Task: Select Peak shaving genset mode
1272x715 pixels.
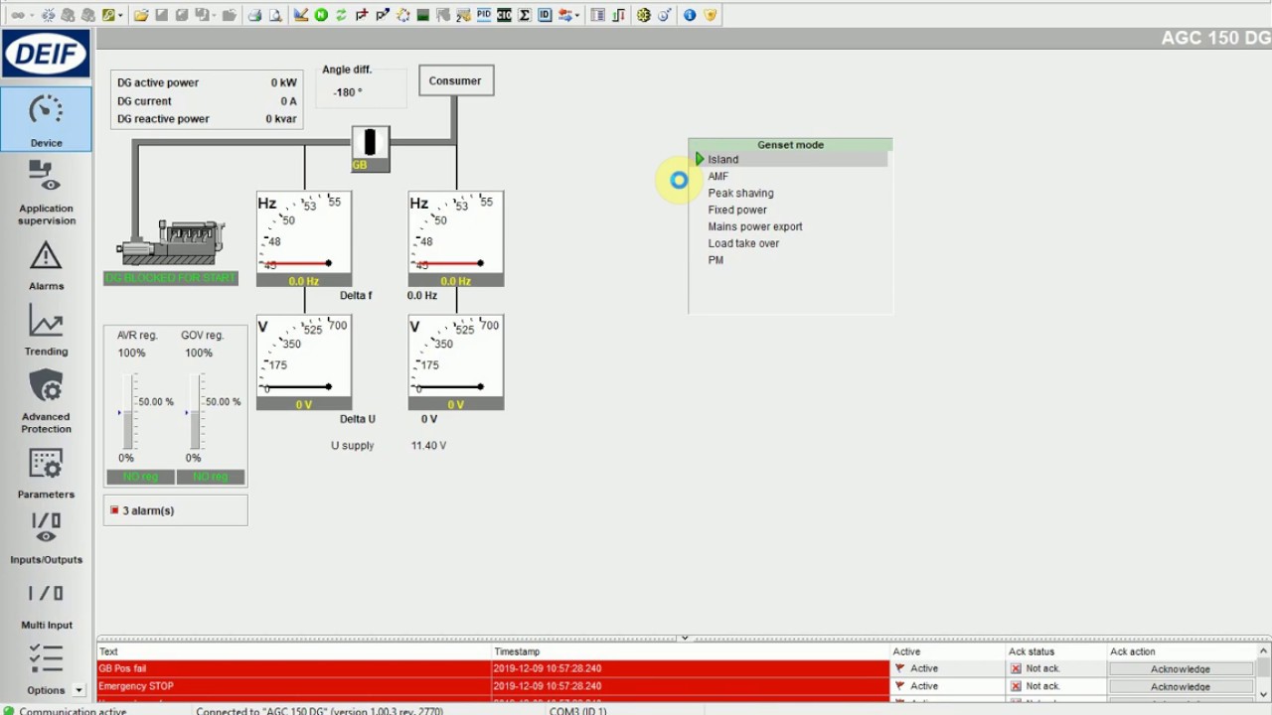Action: pyautogui.click(x=740, y=194)
